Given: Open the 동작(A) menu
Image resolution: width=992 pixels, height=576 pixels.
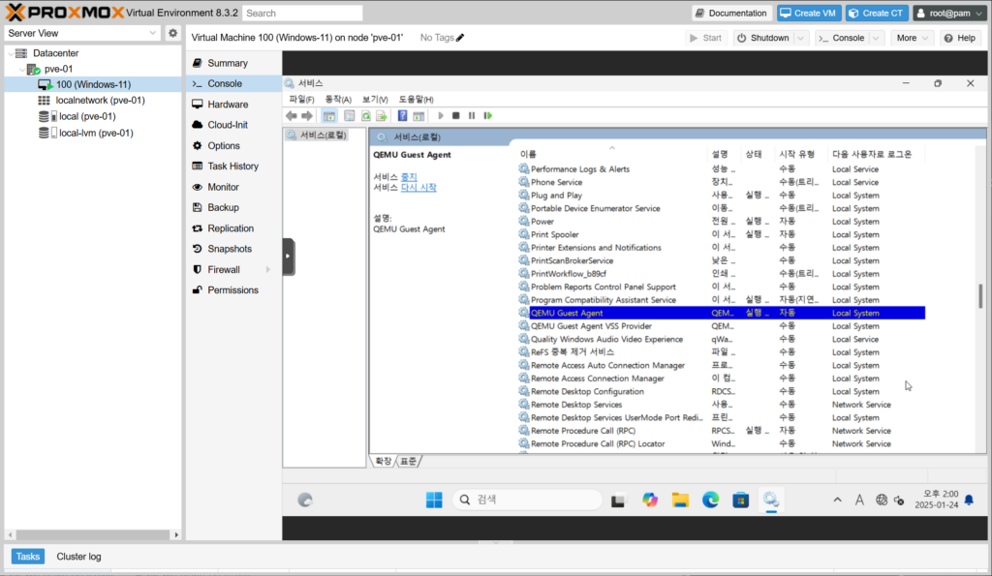Looking at the screenshot, I should coord(338,100).
